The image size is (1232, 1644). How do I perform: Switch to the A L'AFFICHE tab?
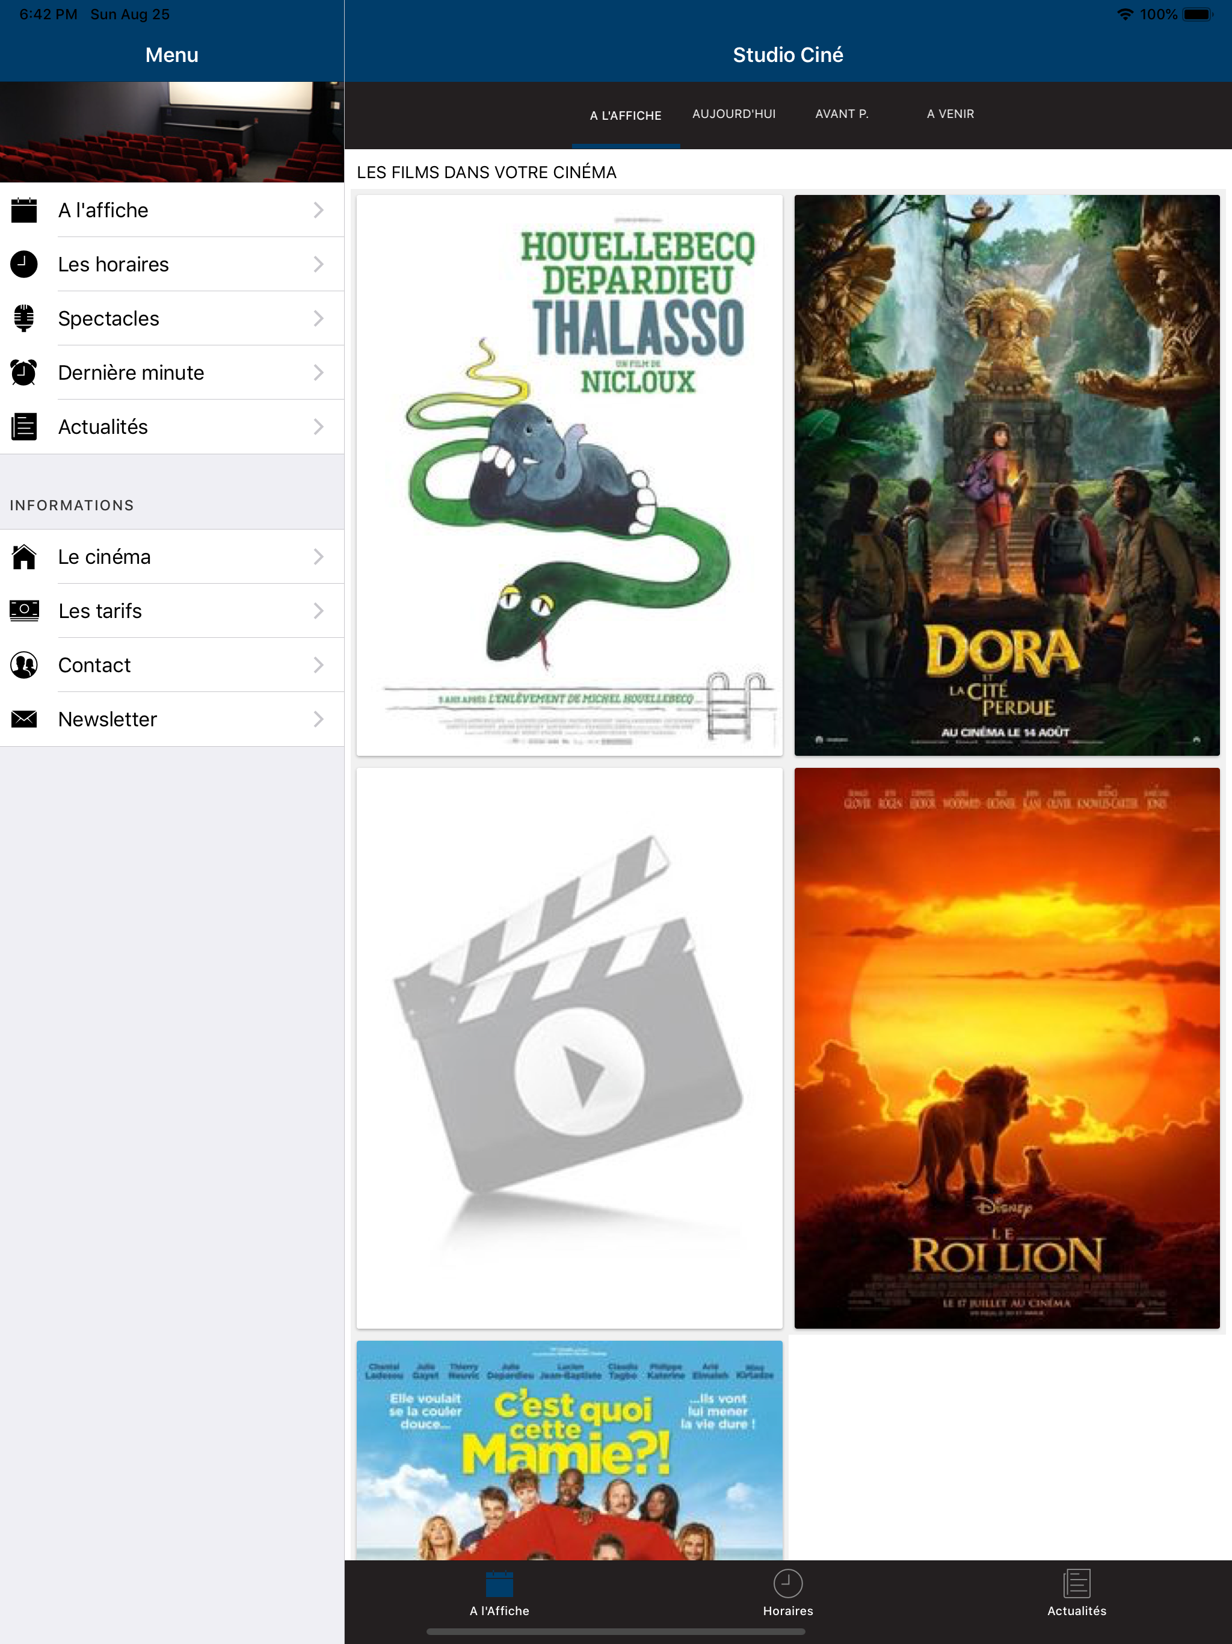(x=626, y=115)
